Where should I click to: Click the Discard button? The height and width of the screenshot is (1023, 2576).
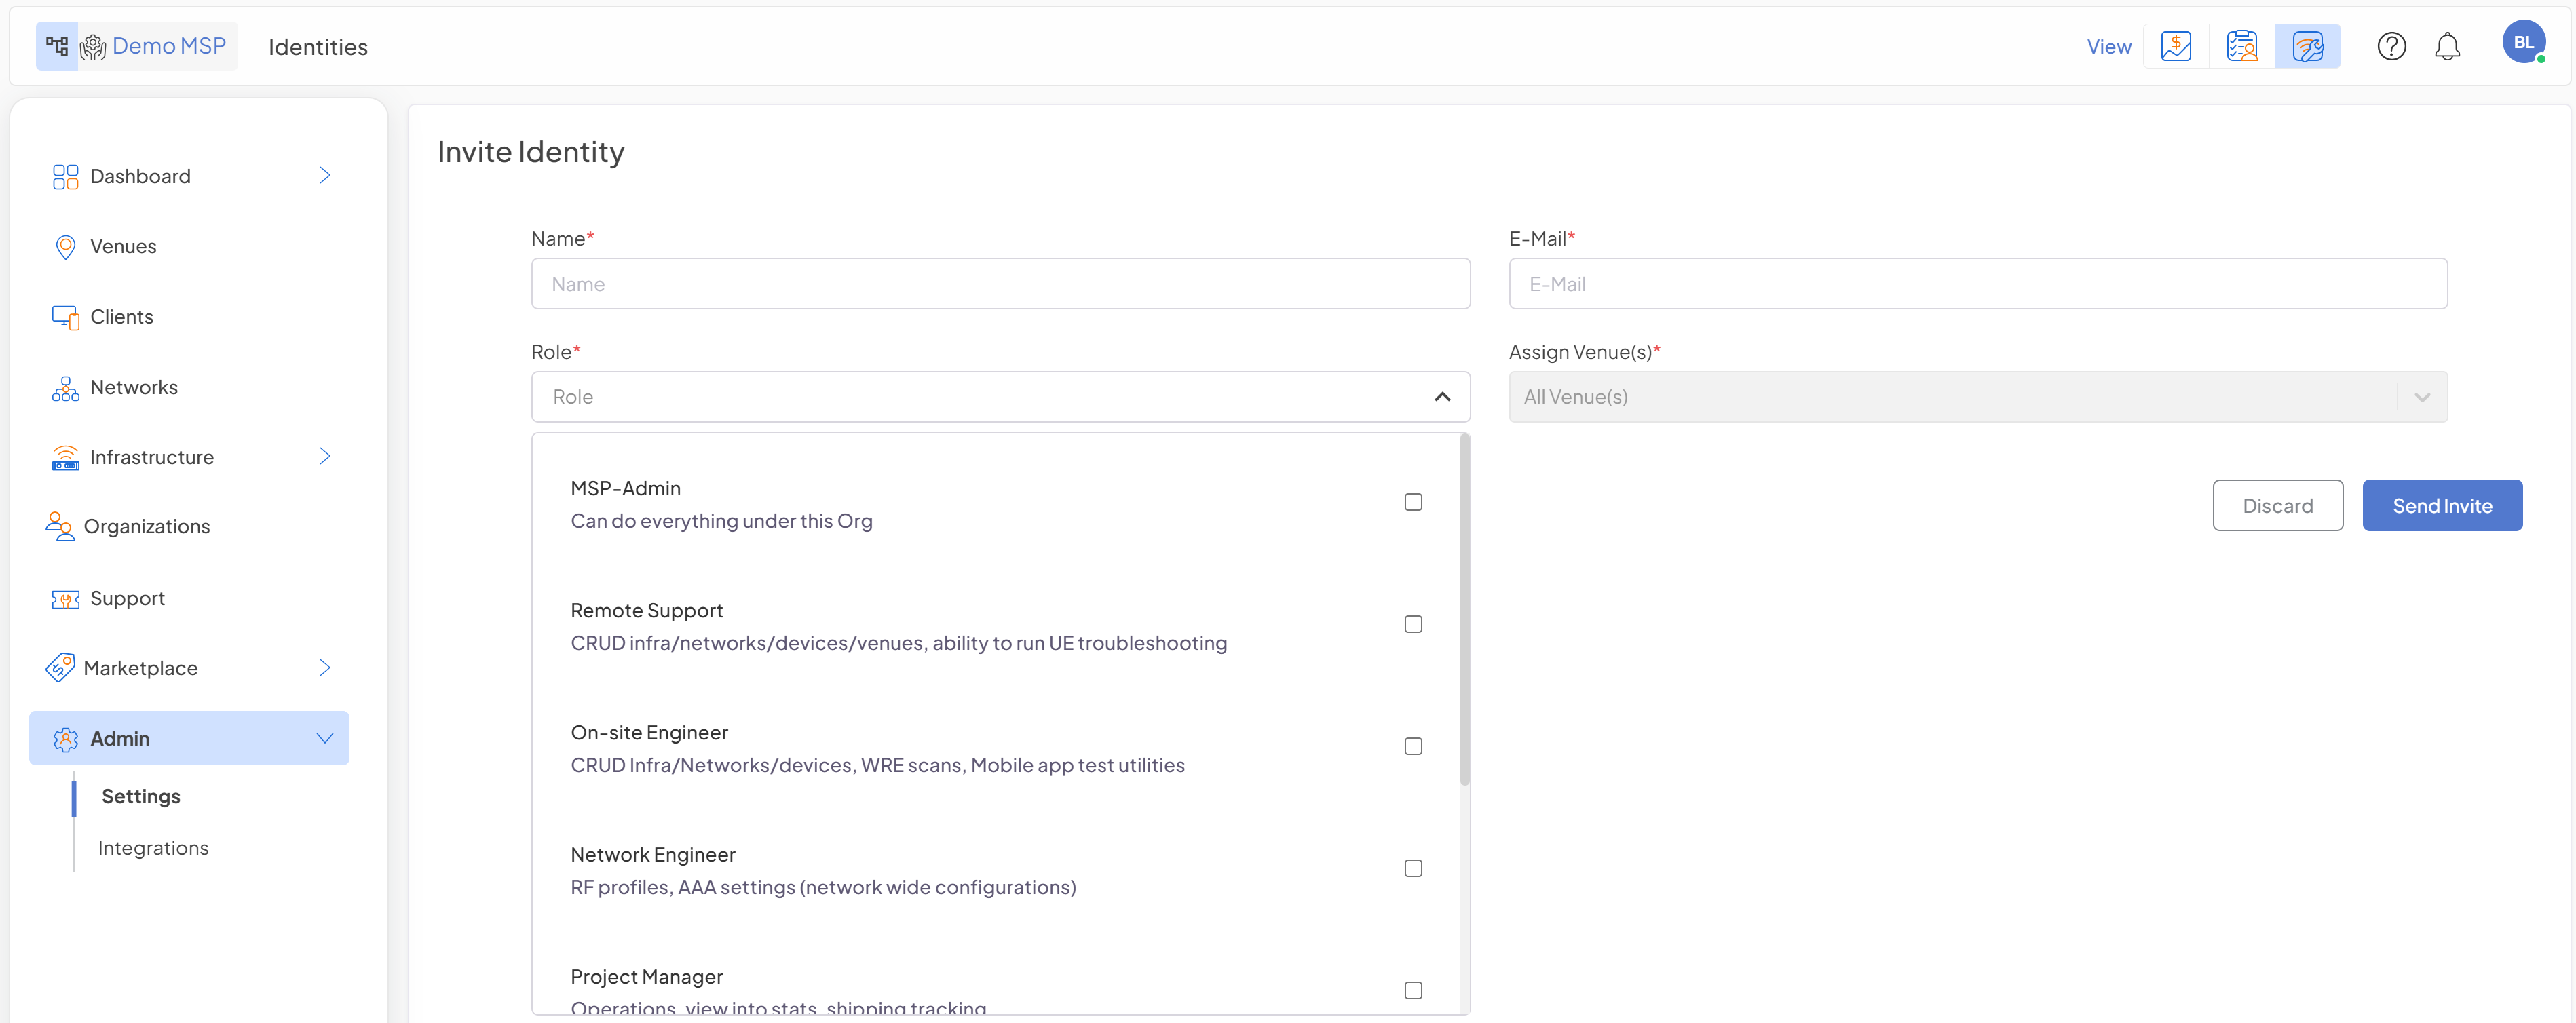[2277, 505]
